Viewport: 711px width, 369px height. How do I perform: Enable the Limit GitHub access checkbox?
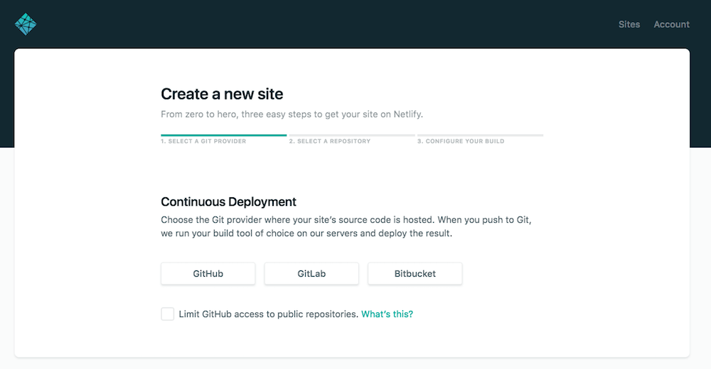coord(168,314)
